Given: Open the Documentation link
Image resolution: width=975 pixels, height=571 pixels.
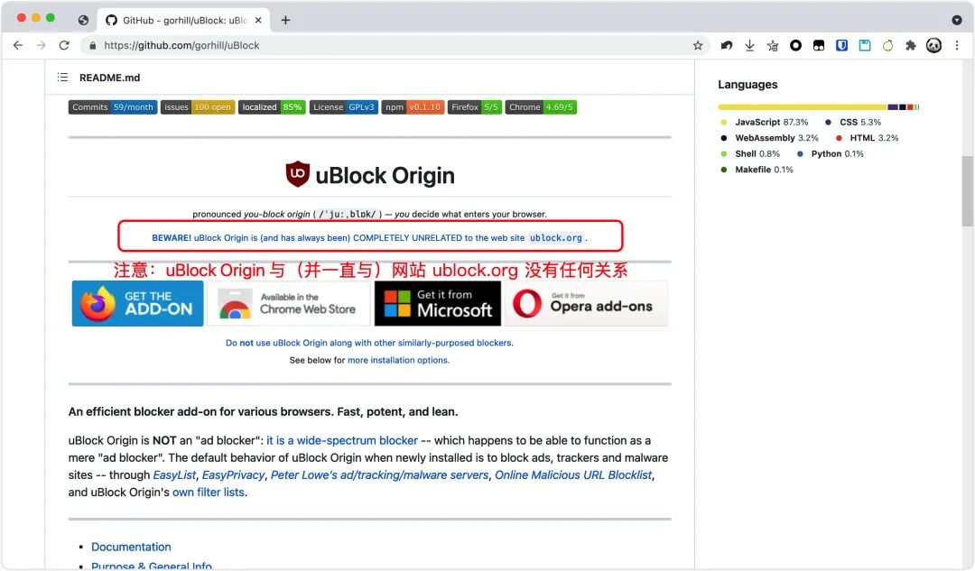Looking at the screenshot, I should pyautogui.click(x=131, y=547).
